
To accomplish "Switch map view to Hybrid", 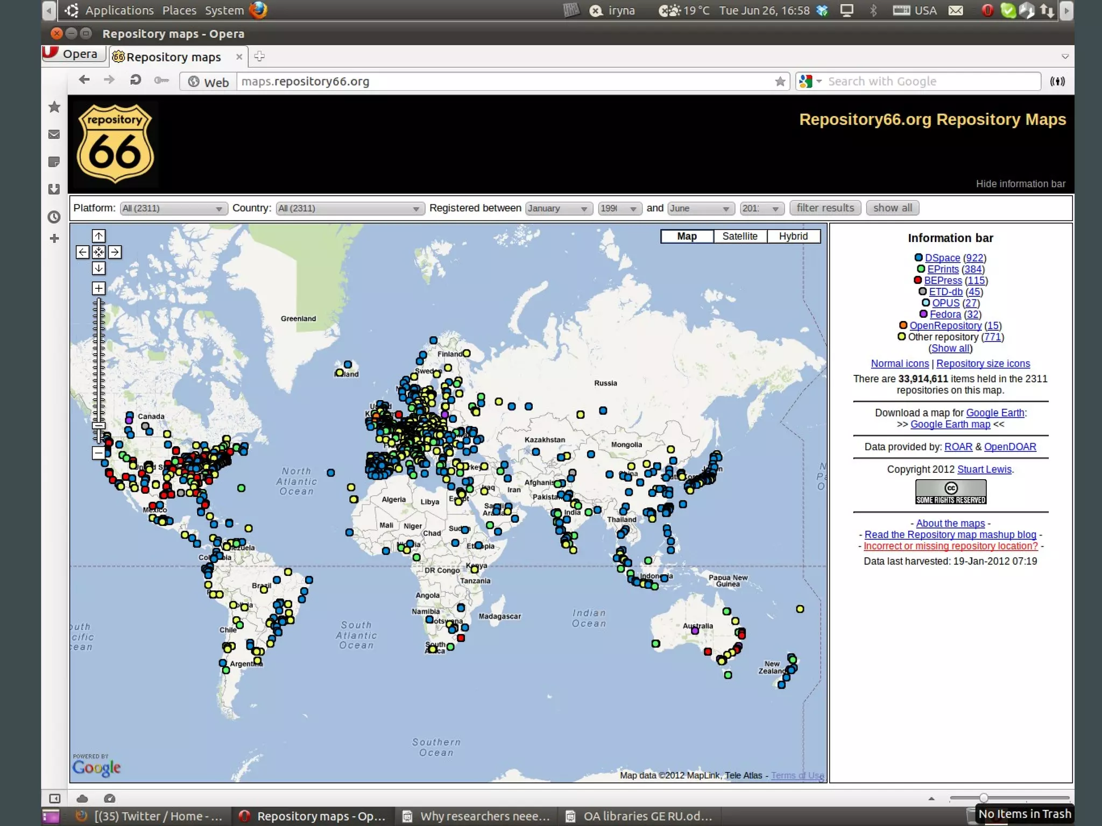I will (x=793, y=236).
